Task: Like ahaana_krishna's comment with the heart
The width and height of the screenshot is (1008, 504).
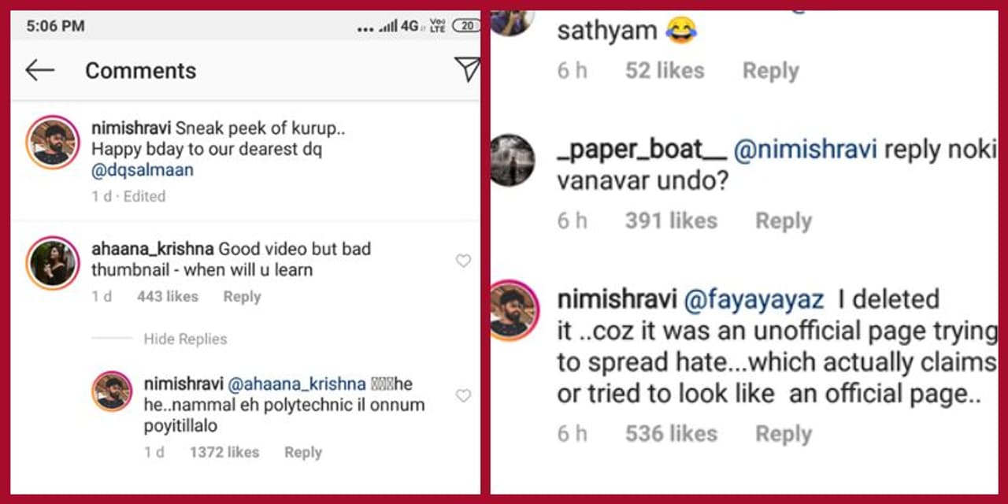Action: [463, 261]
